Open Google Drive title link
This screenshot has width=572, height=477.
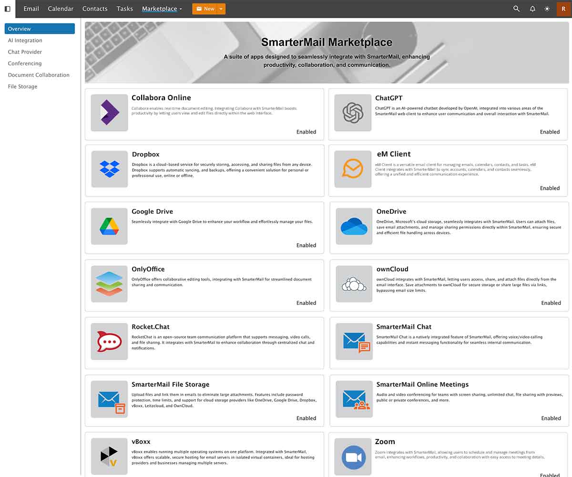[153, 211]
